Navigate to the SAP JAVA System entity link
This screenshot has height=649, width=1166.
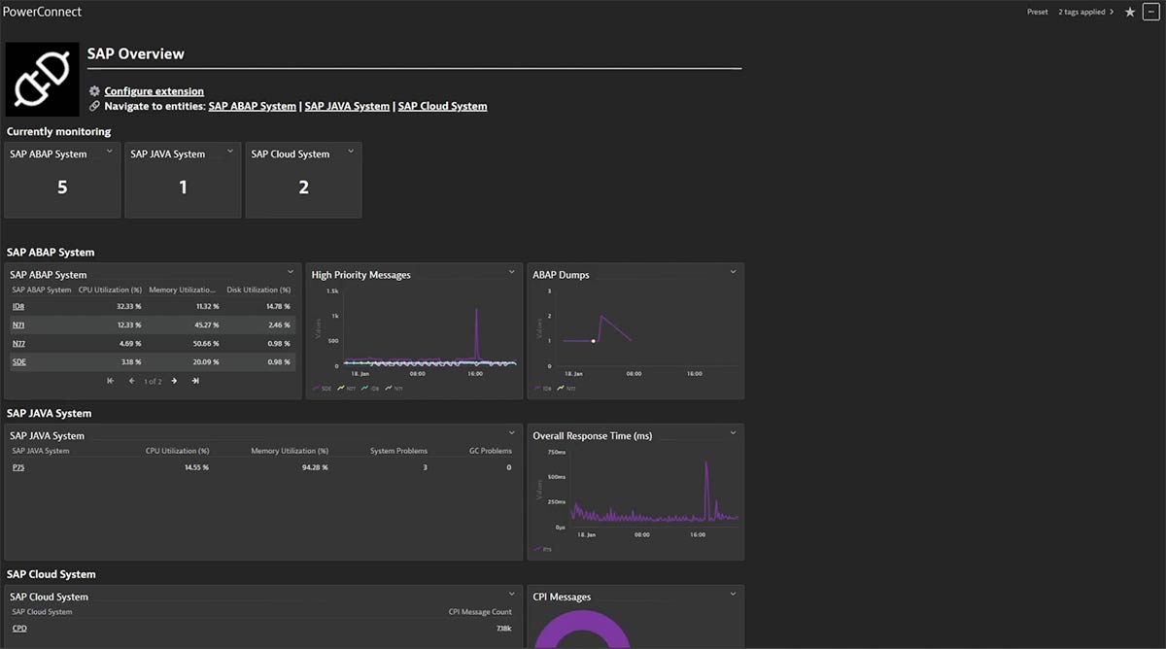tap(346, 106)
